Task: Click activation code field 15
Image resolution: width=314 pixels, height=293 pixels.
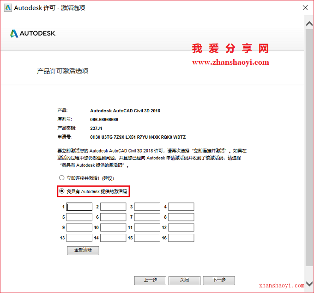Action: [x=147, y=238]
